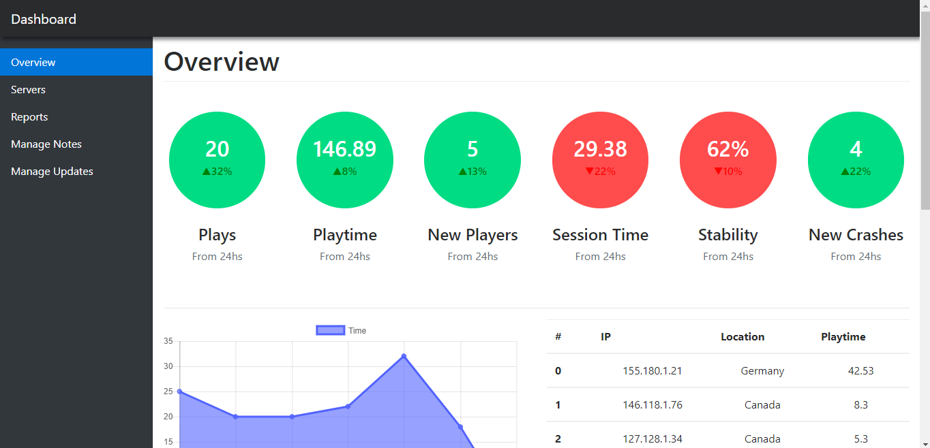Click the IP column header
This screenshot has height=448, width=930.
pos(605,336)
